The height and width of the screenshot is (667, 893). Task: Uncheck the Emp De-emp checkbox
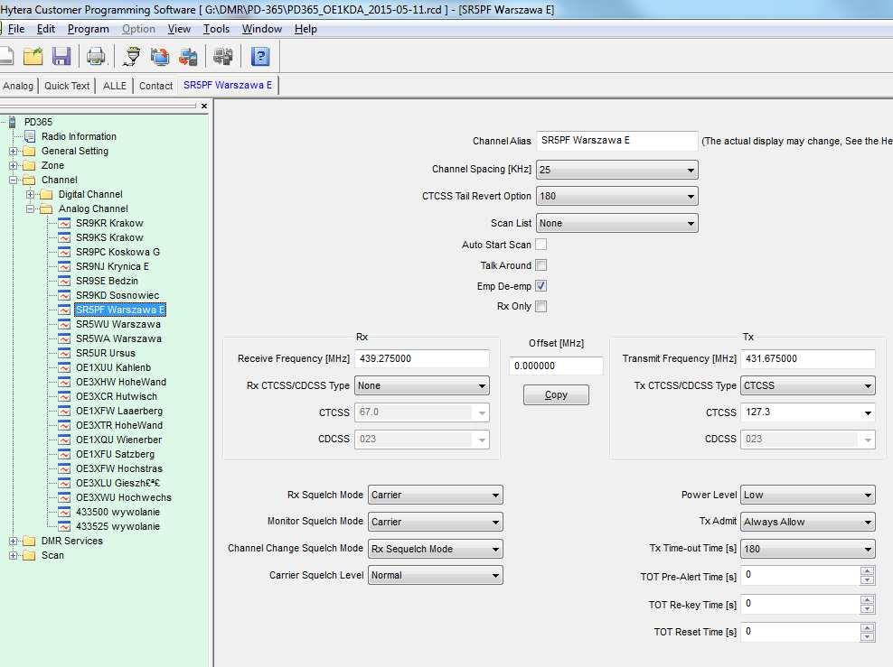tap(541, 286)
